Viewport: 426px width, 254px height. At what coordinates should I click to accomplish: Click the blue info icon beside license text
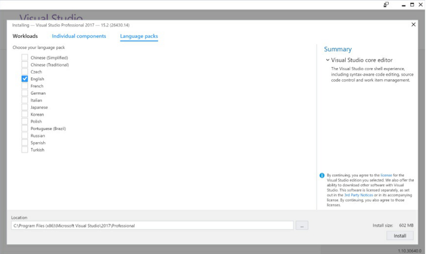click(322, 176)
